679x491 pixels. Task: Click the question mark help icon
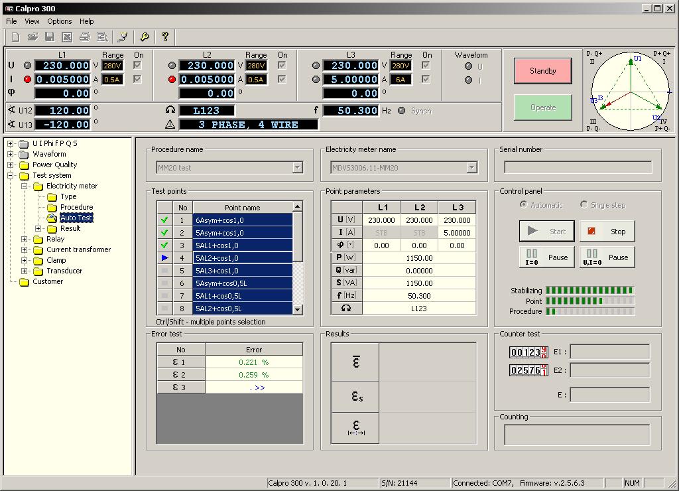pos(165,37)
